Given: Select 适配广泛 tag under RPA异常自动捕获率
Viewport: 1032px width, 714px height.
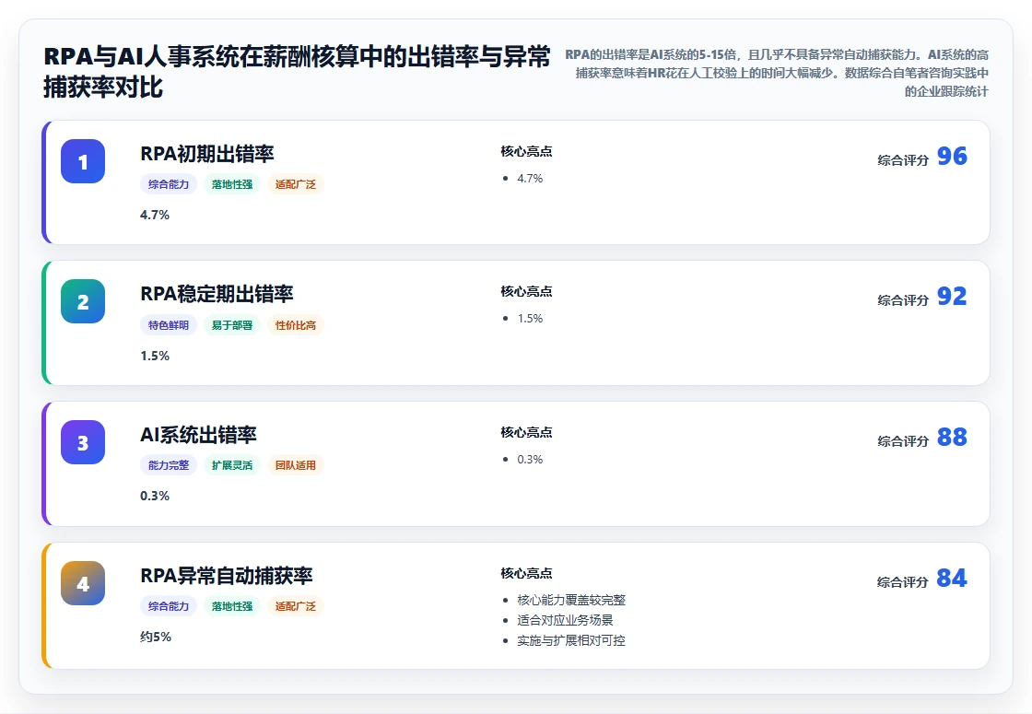Looking at the screenshot, I should 296,606.
